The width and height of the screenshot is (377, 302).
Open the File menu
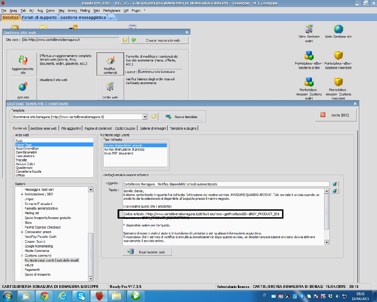pos(4,11)
